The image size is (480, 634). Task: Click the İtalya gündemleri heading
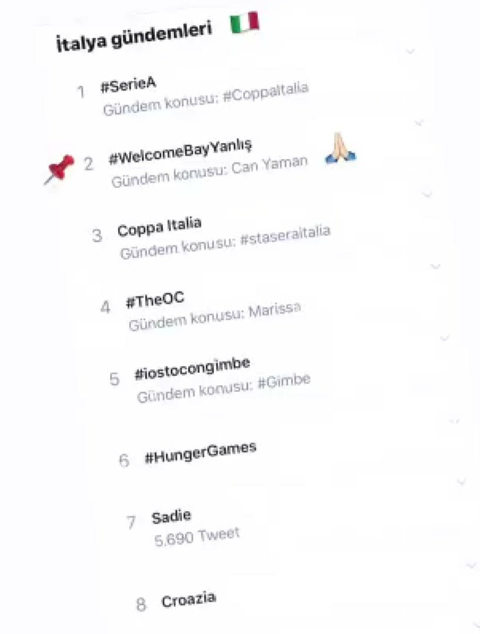point(134,36)
